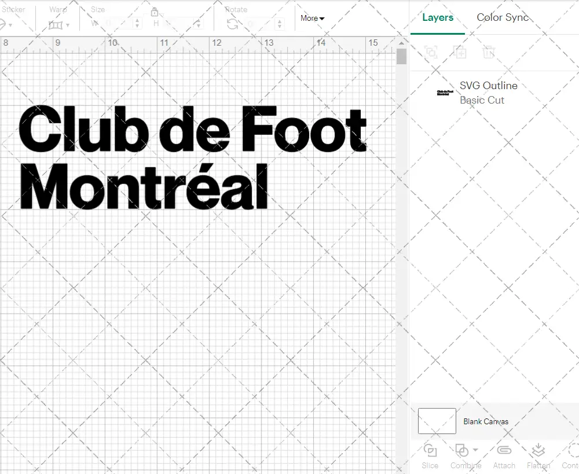The image size is (579, 474).
Task: Switch to the Color Sync tab
Action: (x=503, y=17)
